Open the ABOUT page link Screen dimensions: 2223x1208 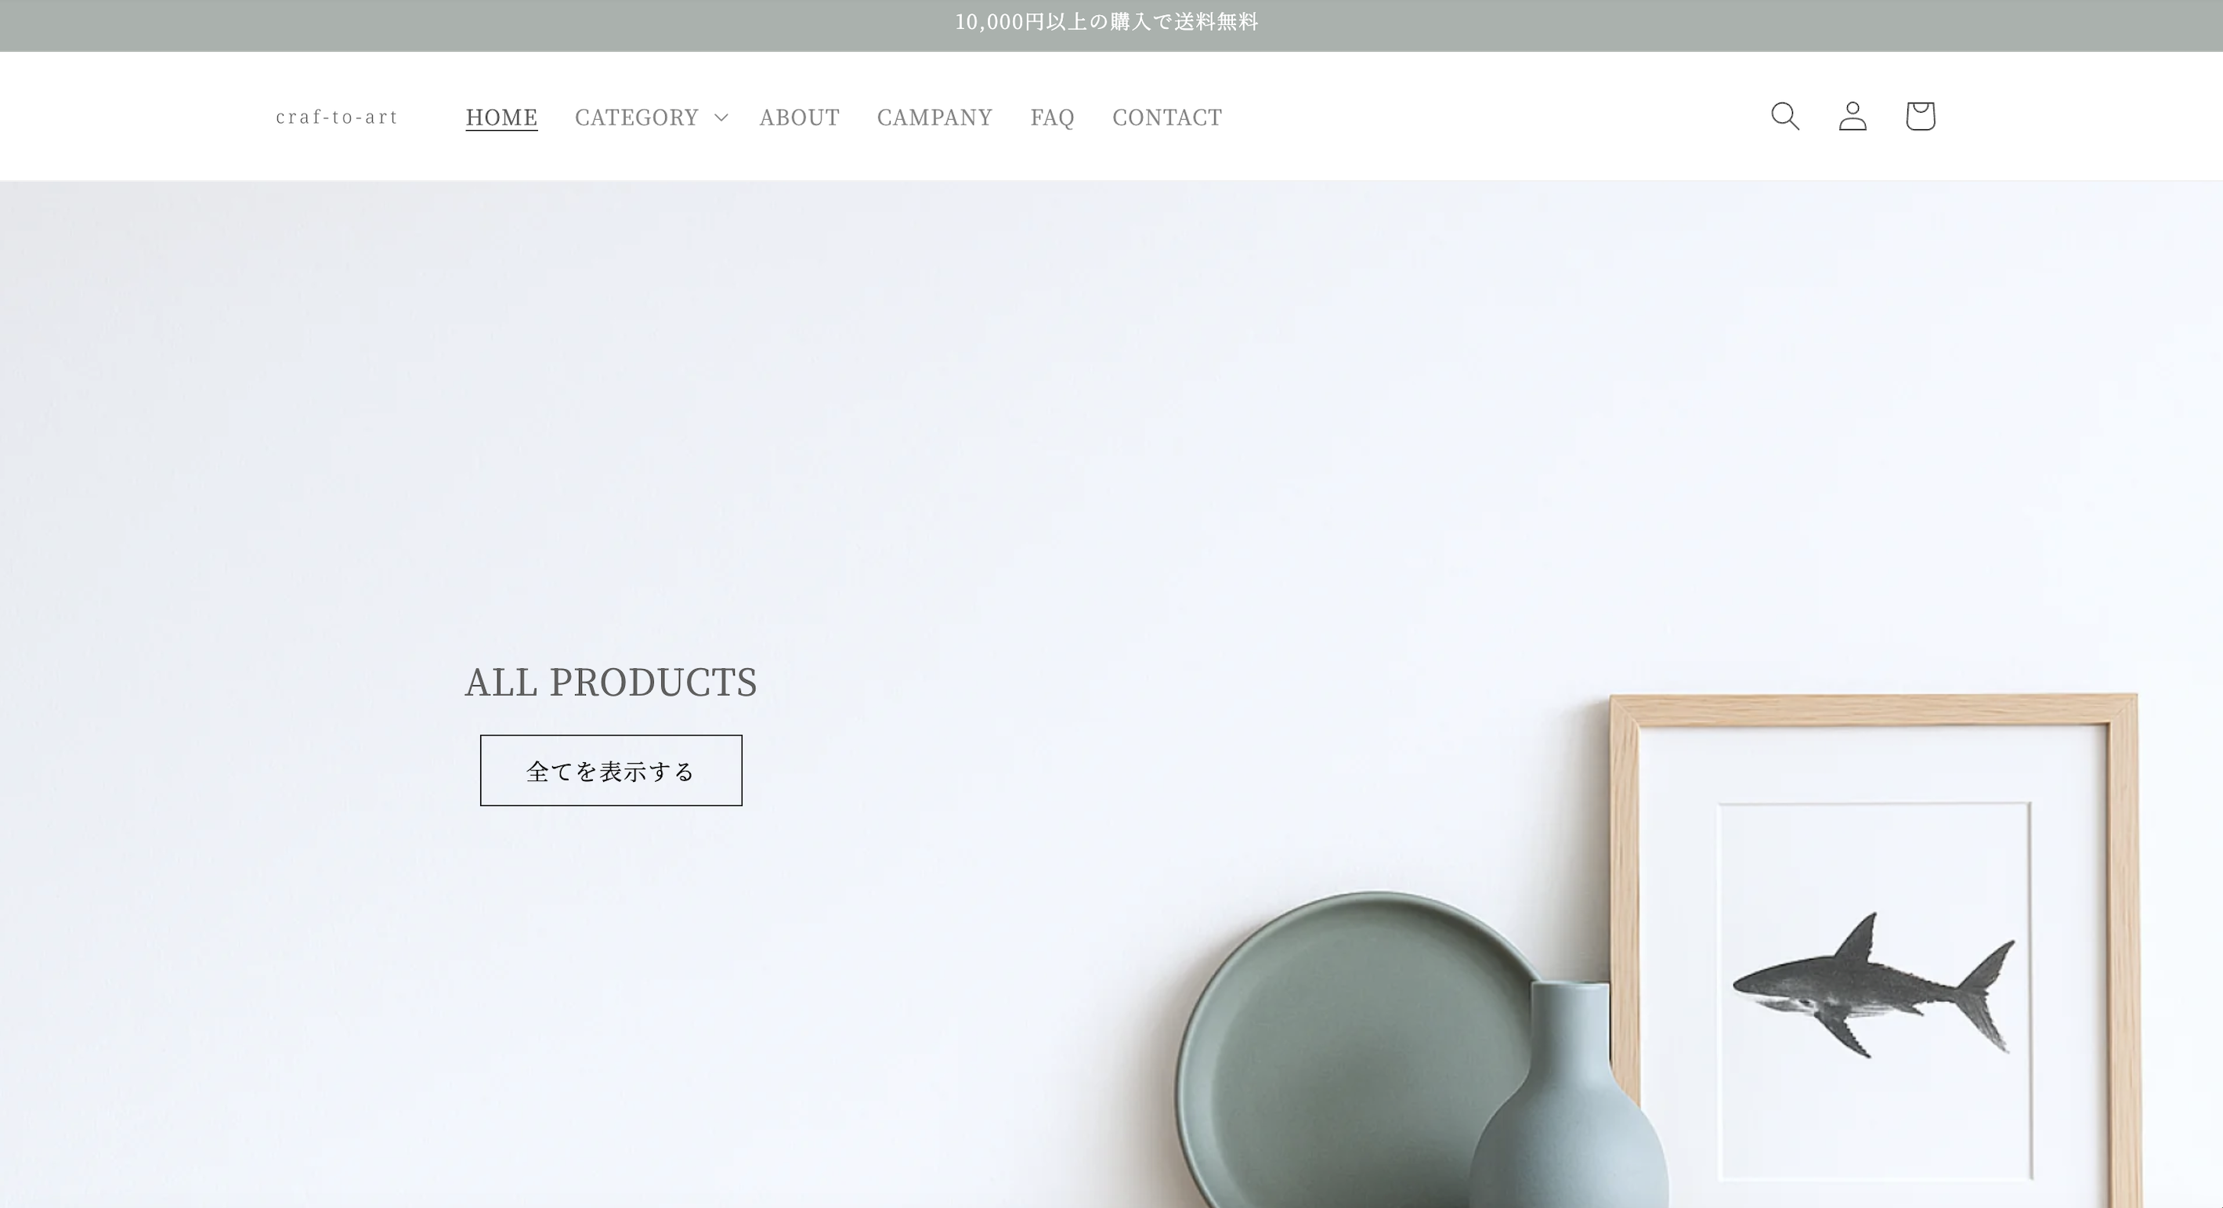(x=799, y=117)
